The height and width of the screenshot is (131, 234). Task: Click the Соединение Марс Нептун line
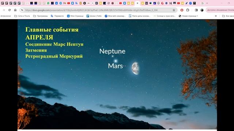point(54,44)
